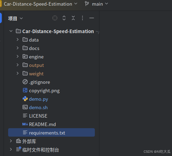This screenshot has width=172, height=156.
Task: Select the demo.py file
Action: (x=39, y=99)
